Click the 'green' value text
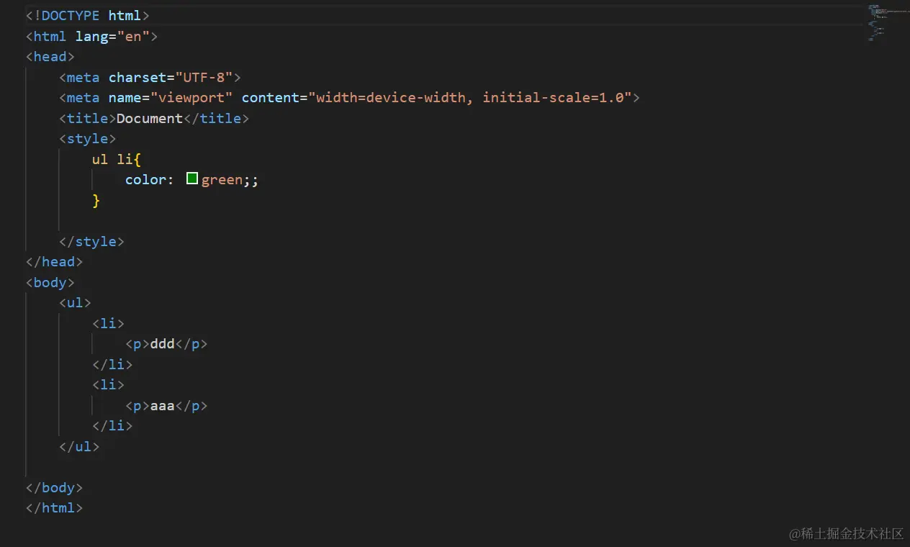 (x=222, y=179)
